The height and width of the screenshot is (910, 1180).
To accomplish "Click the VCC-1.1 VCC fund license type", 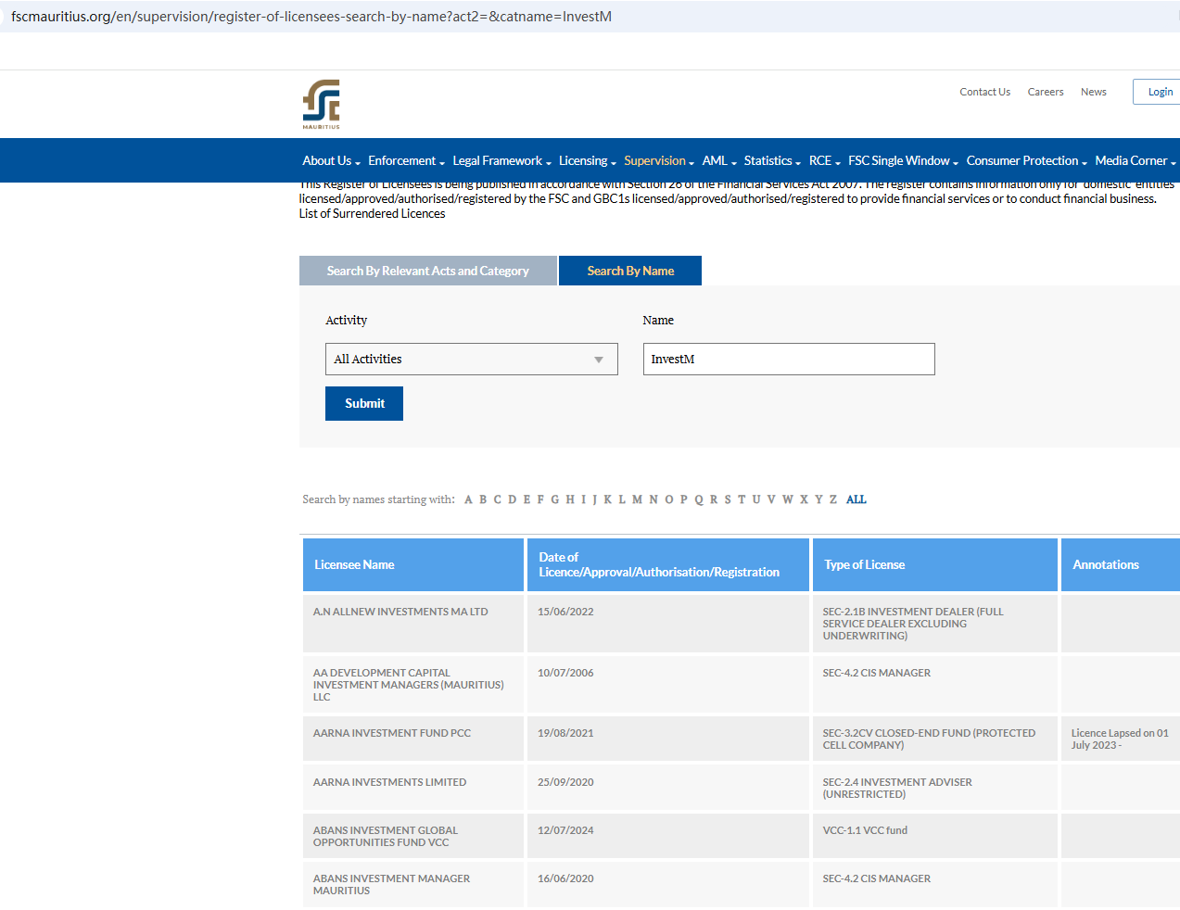I will [x=865, y=830].
